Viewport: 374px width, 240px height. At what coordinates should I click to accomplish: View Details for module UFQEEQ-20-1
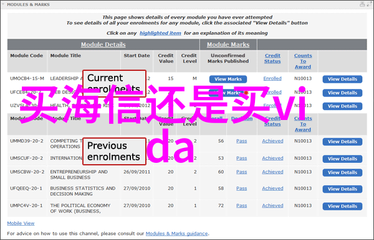pyautogui.click(x=342, y=189)
